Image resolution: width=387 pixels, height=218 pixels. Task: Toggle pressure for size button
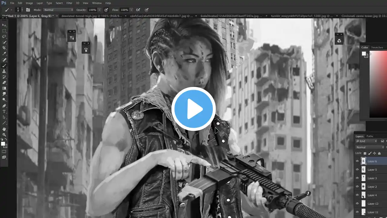(x=147, y=10)
